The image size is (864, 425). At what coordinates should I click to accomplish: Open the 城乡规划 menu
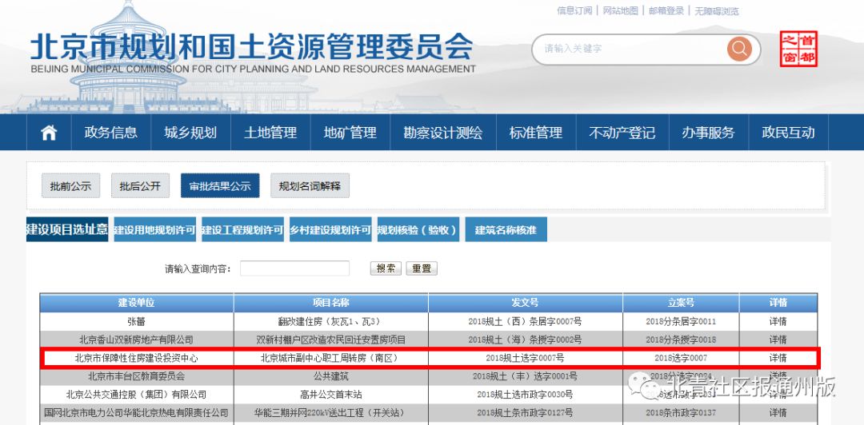190,133
